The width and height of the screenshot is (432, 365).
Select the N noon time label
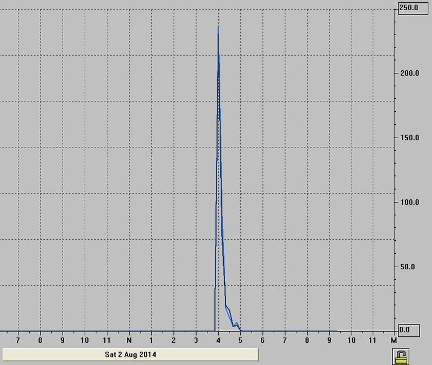129,341
